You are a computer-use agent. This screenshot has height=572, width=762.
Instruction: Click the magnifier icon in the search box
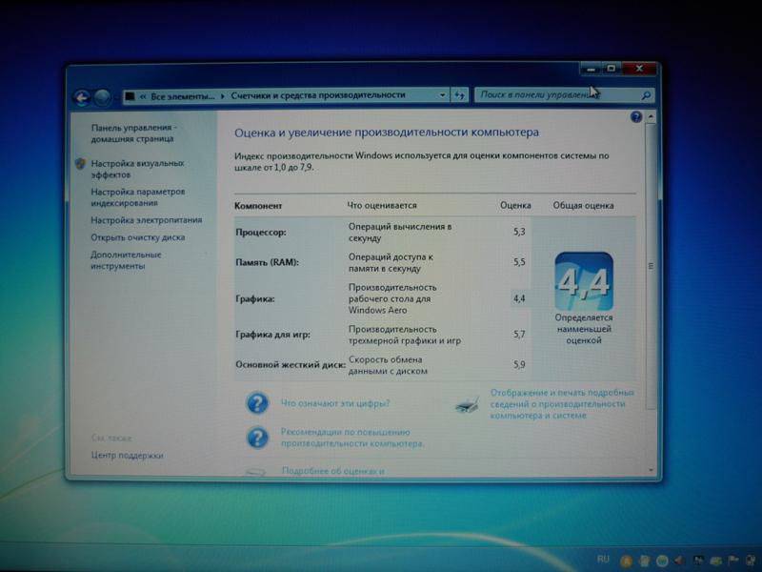point(646,95)
